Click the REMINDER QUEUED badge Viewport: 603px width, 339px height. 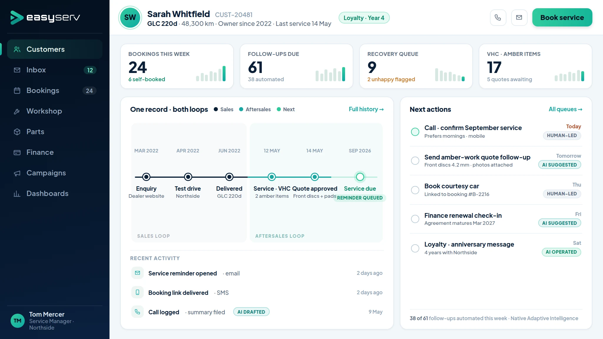360,198
